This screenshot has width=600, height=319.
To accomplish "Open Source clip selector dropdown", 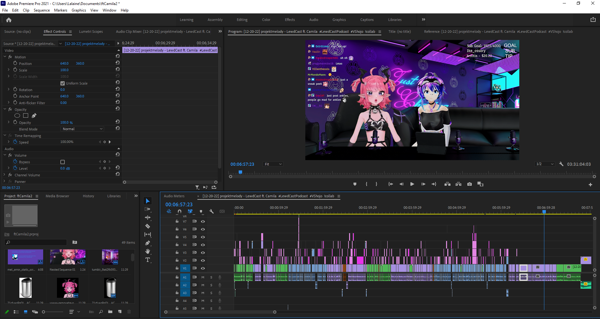I will (60, 44).
